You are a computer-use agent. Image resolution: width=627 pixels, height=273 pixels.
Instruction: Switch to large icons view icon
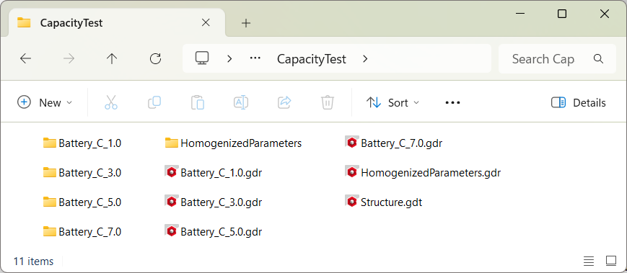click(611, 261)
